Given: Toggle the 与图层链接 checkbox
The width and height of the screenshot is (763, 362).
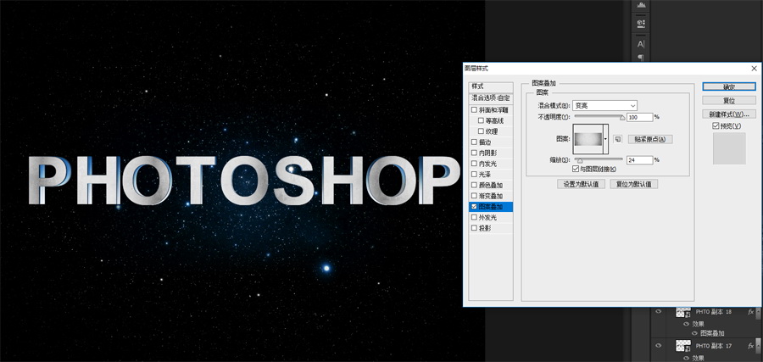Looking at the screenshot, I should 576,169.
